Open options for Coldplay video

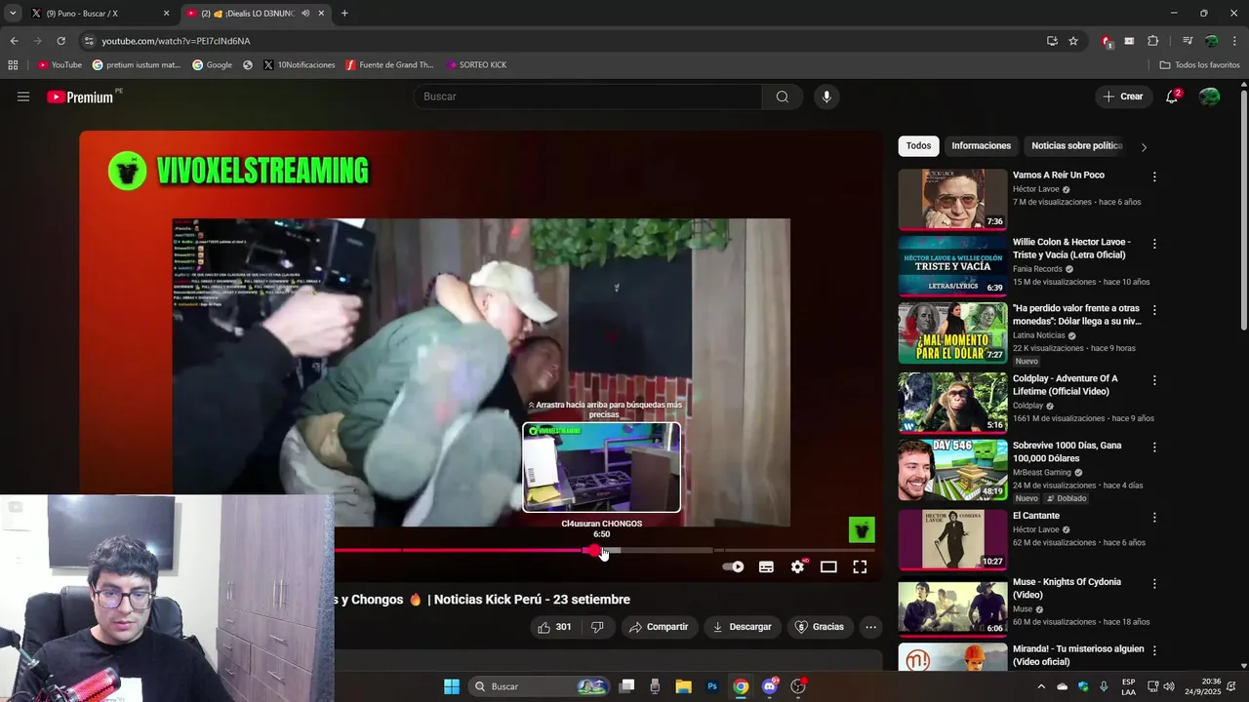[1154, 380]
